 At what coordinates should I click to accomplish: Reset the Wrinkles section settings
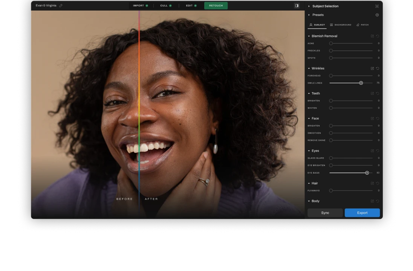[378, 69]
